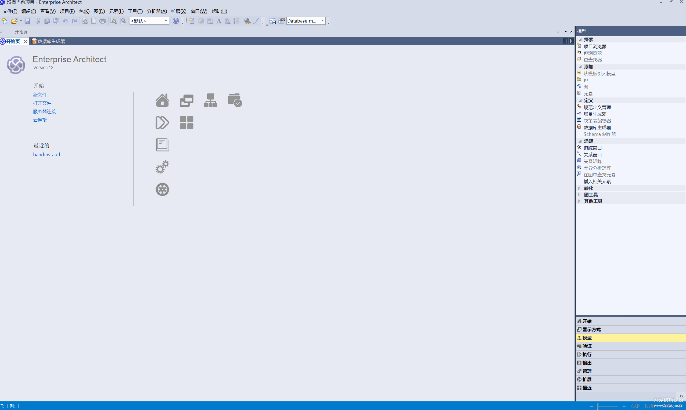
Task: Click the New Project toolbar icon
Action: 5,21
